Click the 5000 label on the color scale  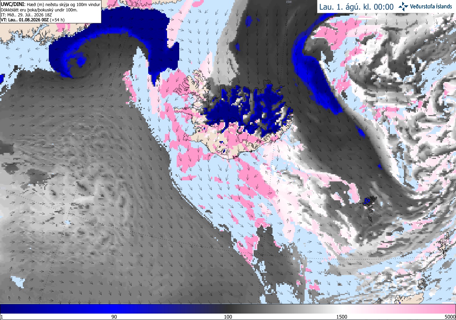pos(450,317)
